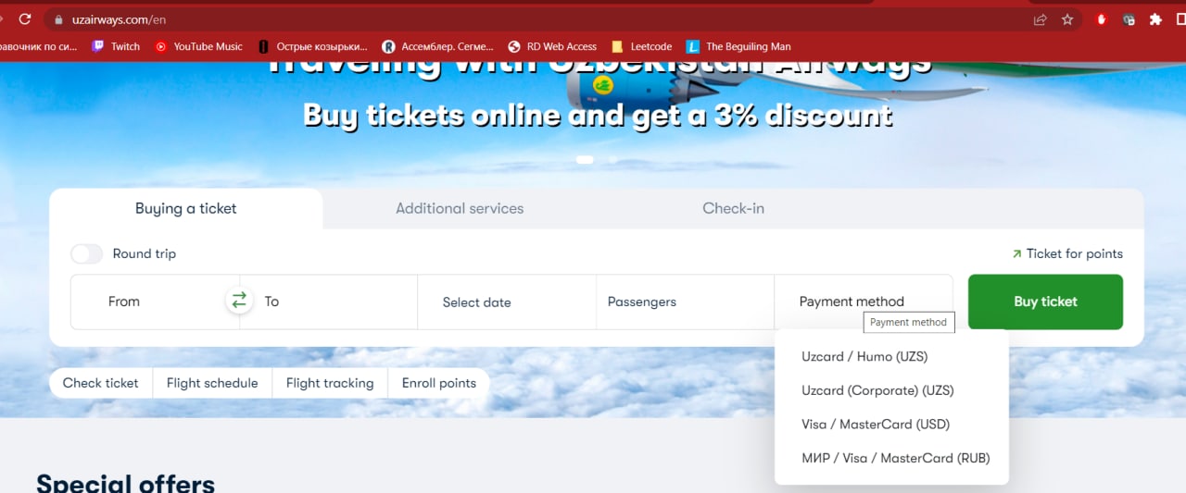Swap the From and To destinations
1186x493 pixels.
click(x=239, y=300)
